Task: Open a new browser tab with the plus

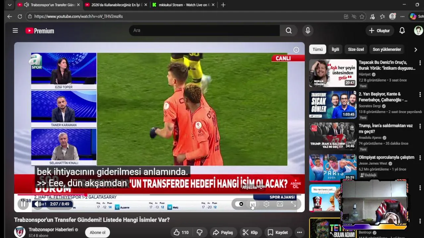Action: [223, 5]
